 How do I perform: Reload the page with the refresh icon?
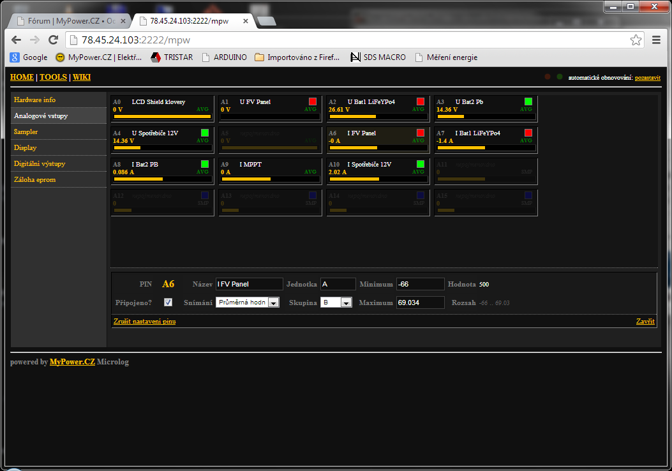[x=53, y=40]
